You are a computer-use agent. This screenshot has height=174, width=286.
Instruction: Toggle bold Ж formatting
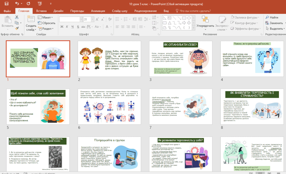point(62,27)
